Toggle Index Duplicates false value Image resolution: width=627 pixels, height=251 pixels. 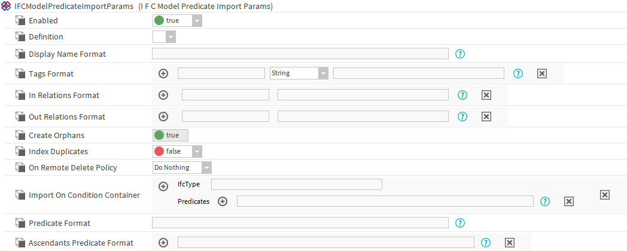[172, 151]
